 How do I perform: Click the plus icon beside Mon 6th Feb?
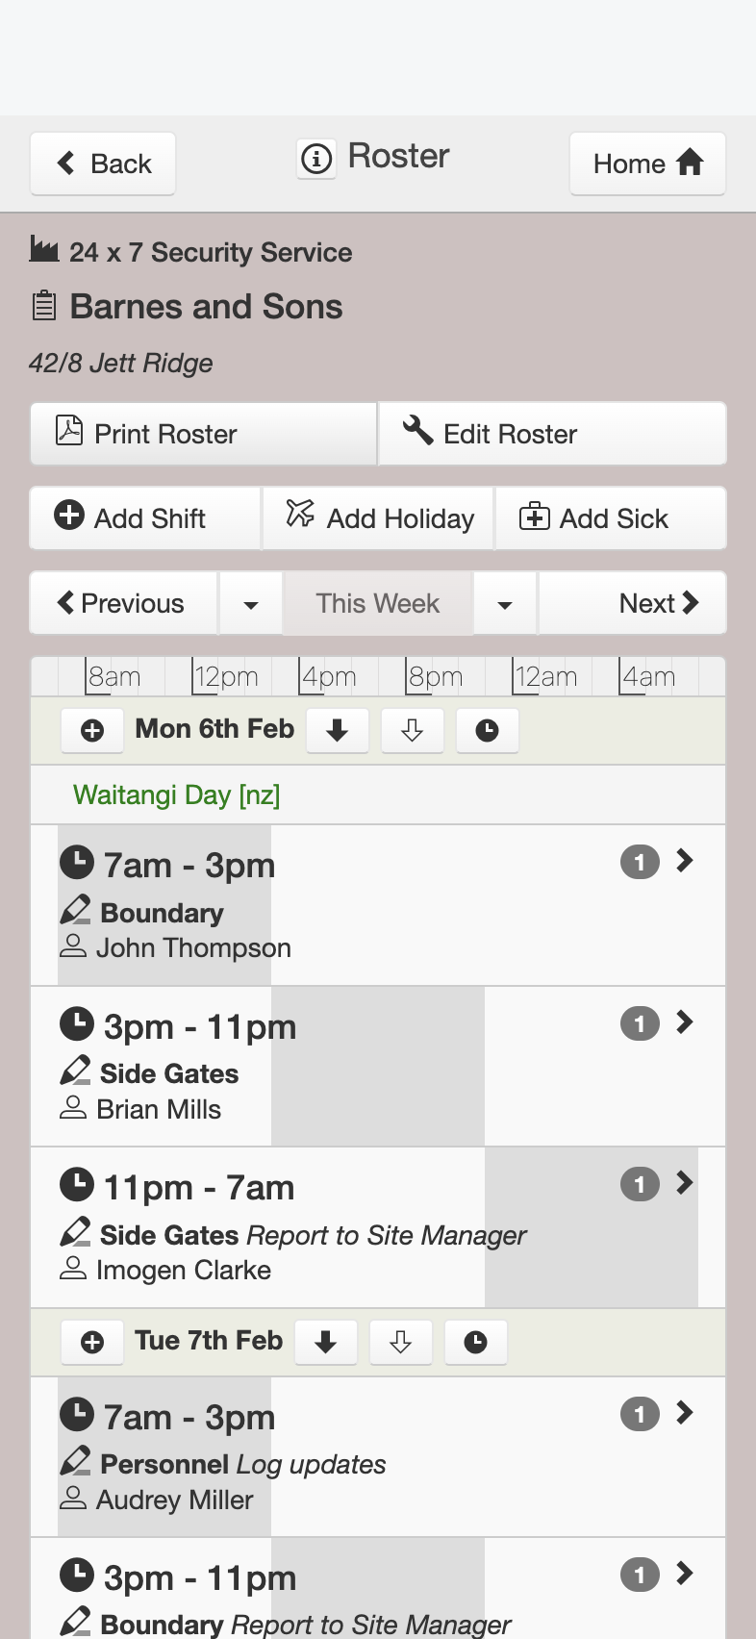tap(92, 731)
